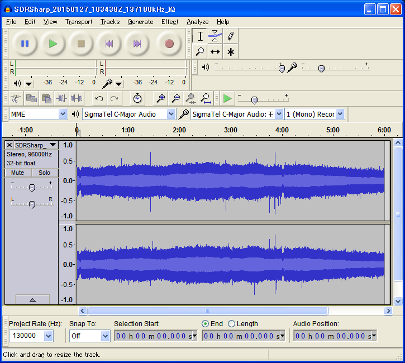Close the SDRSharp track with X
Viewport: 405px width, 363px height.
[9, 145]
